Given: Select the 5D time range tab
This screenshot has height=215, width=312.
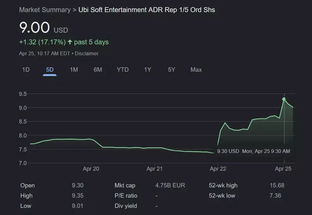Looking at the screenshot, I should tap(50, 70).
